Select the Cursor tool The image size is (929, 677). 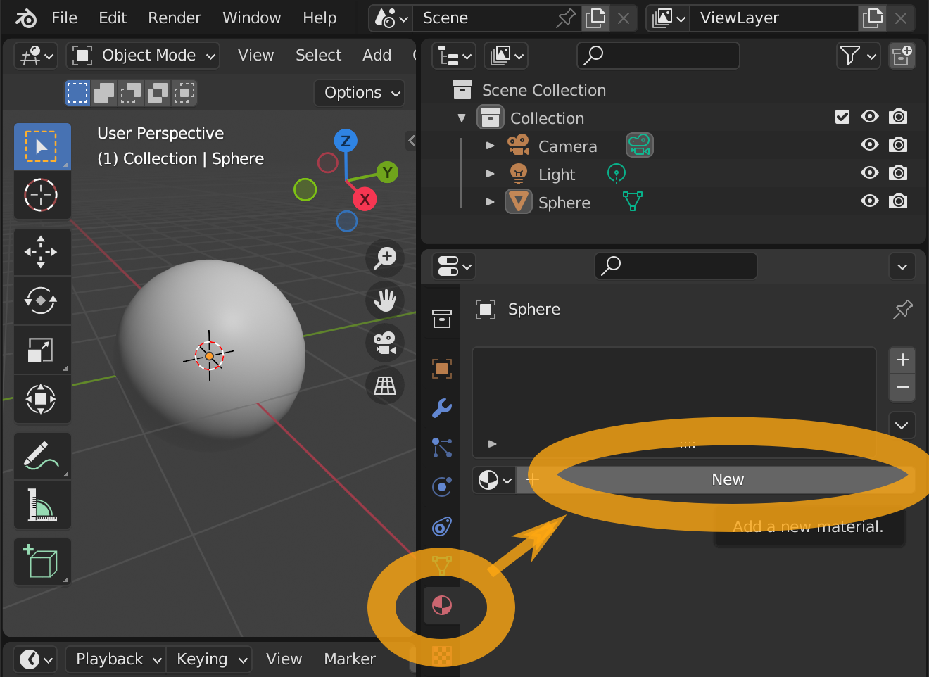point(42,195)
